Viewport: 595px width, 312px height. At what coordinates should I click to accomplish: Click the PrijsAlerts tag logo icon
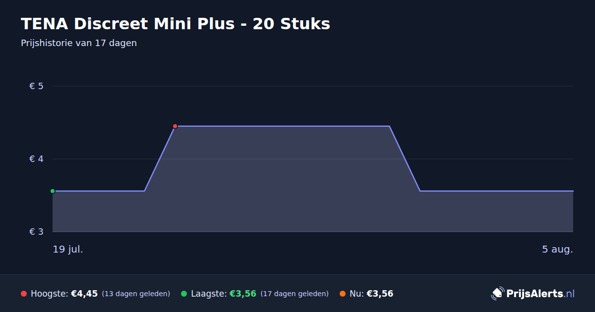[497, 294]
